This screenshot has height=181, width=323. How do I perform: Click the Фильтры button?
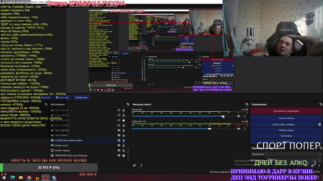pyautogui.click(x=62, y=98)
